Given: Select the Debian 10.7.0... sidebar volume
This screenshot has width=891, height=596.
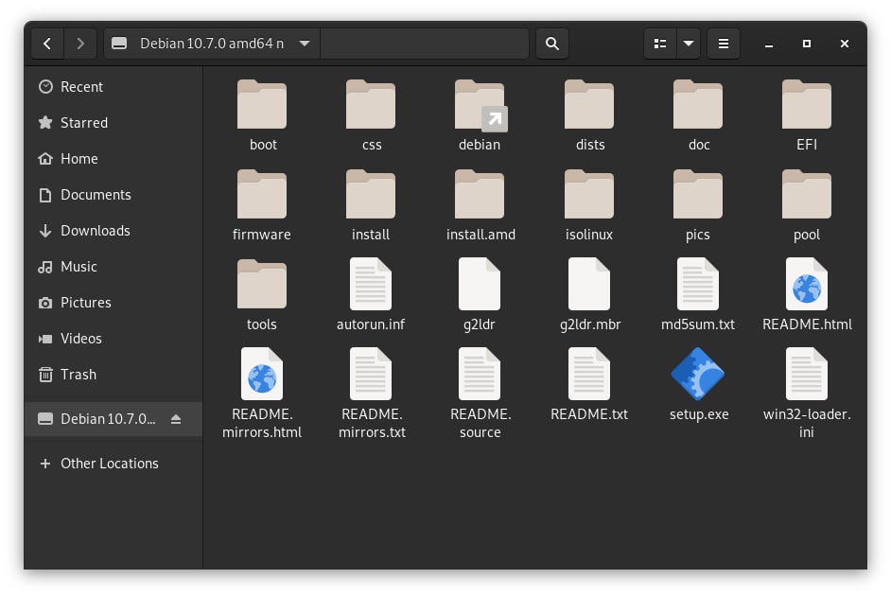Looking at the screenshot, I should [x=114, y=419].
